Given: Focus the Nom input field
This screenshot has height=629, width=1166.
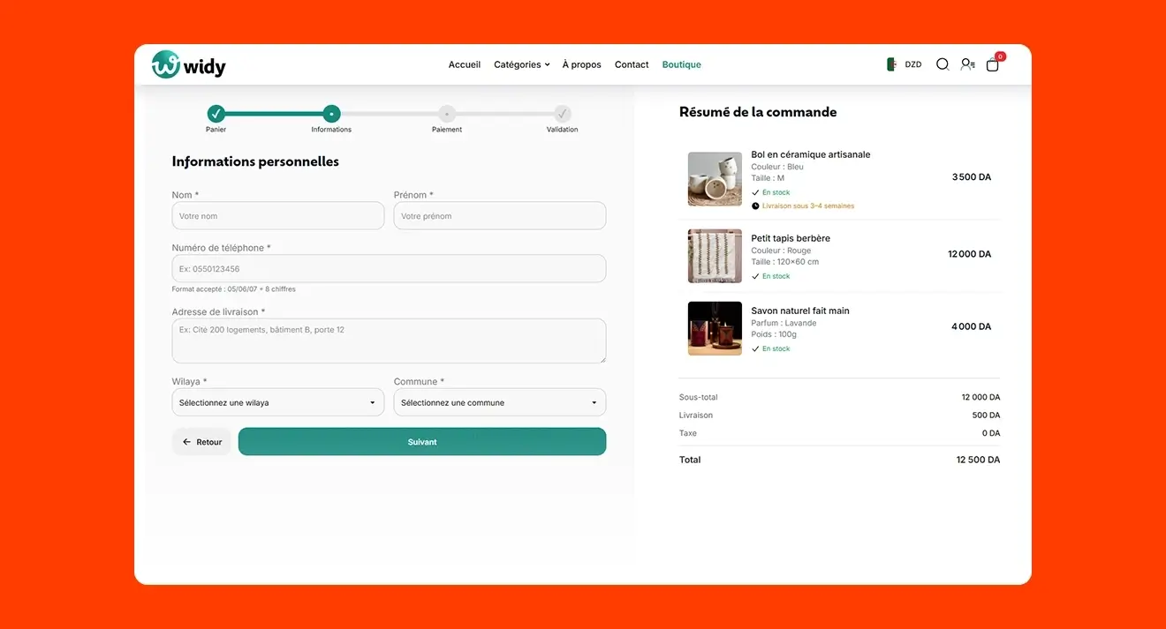Looking at the screenshot, I should pyautogui.click(x=278, y=216).
